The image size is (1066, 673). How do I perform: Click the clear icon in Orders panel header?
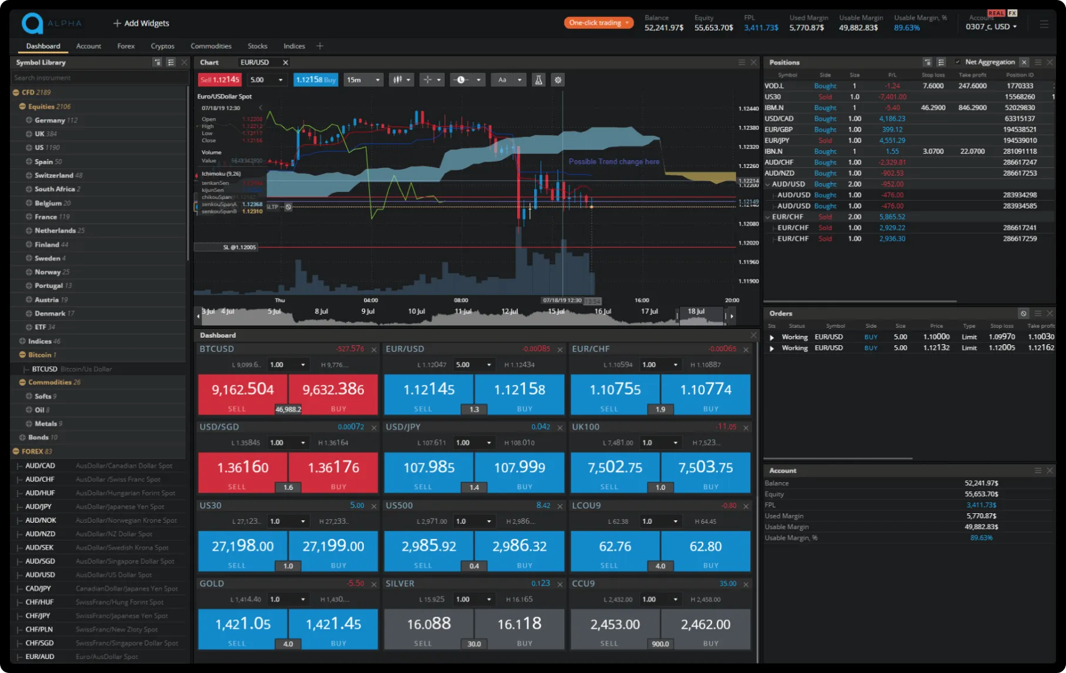click(x=1024, y=313)
